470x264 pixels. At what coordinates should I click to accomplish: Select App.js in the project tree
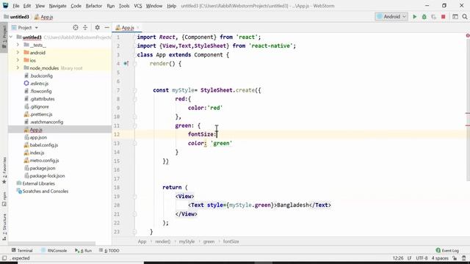36,130
